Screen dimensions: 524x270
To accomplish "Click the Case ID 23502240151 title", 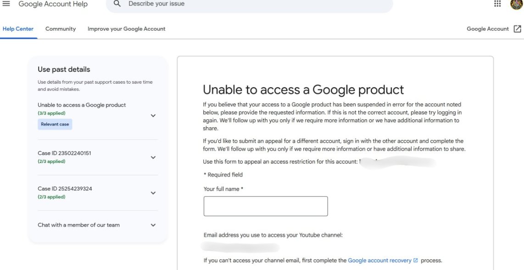I will [x=65, y=153].
